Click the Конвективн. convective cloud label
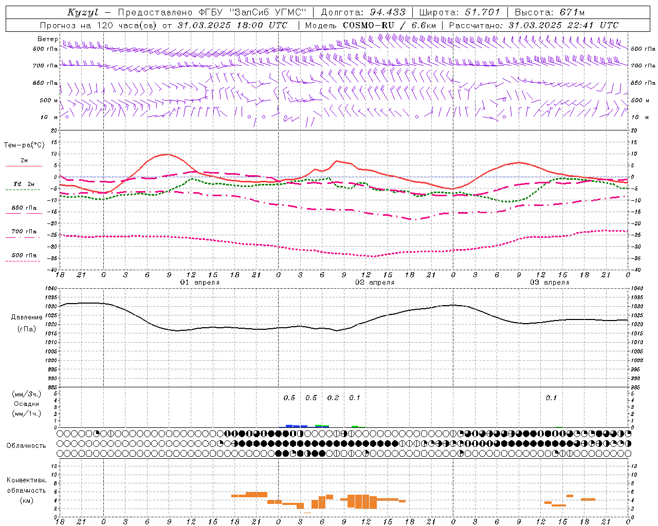This screenshot has width=658, height=526. click(26, 480)
